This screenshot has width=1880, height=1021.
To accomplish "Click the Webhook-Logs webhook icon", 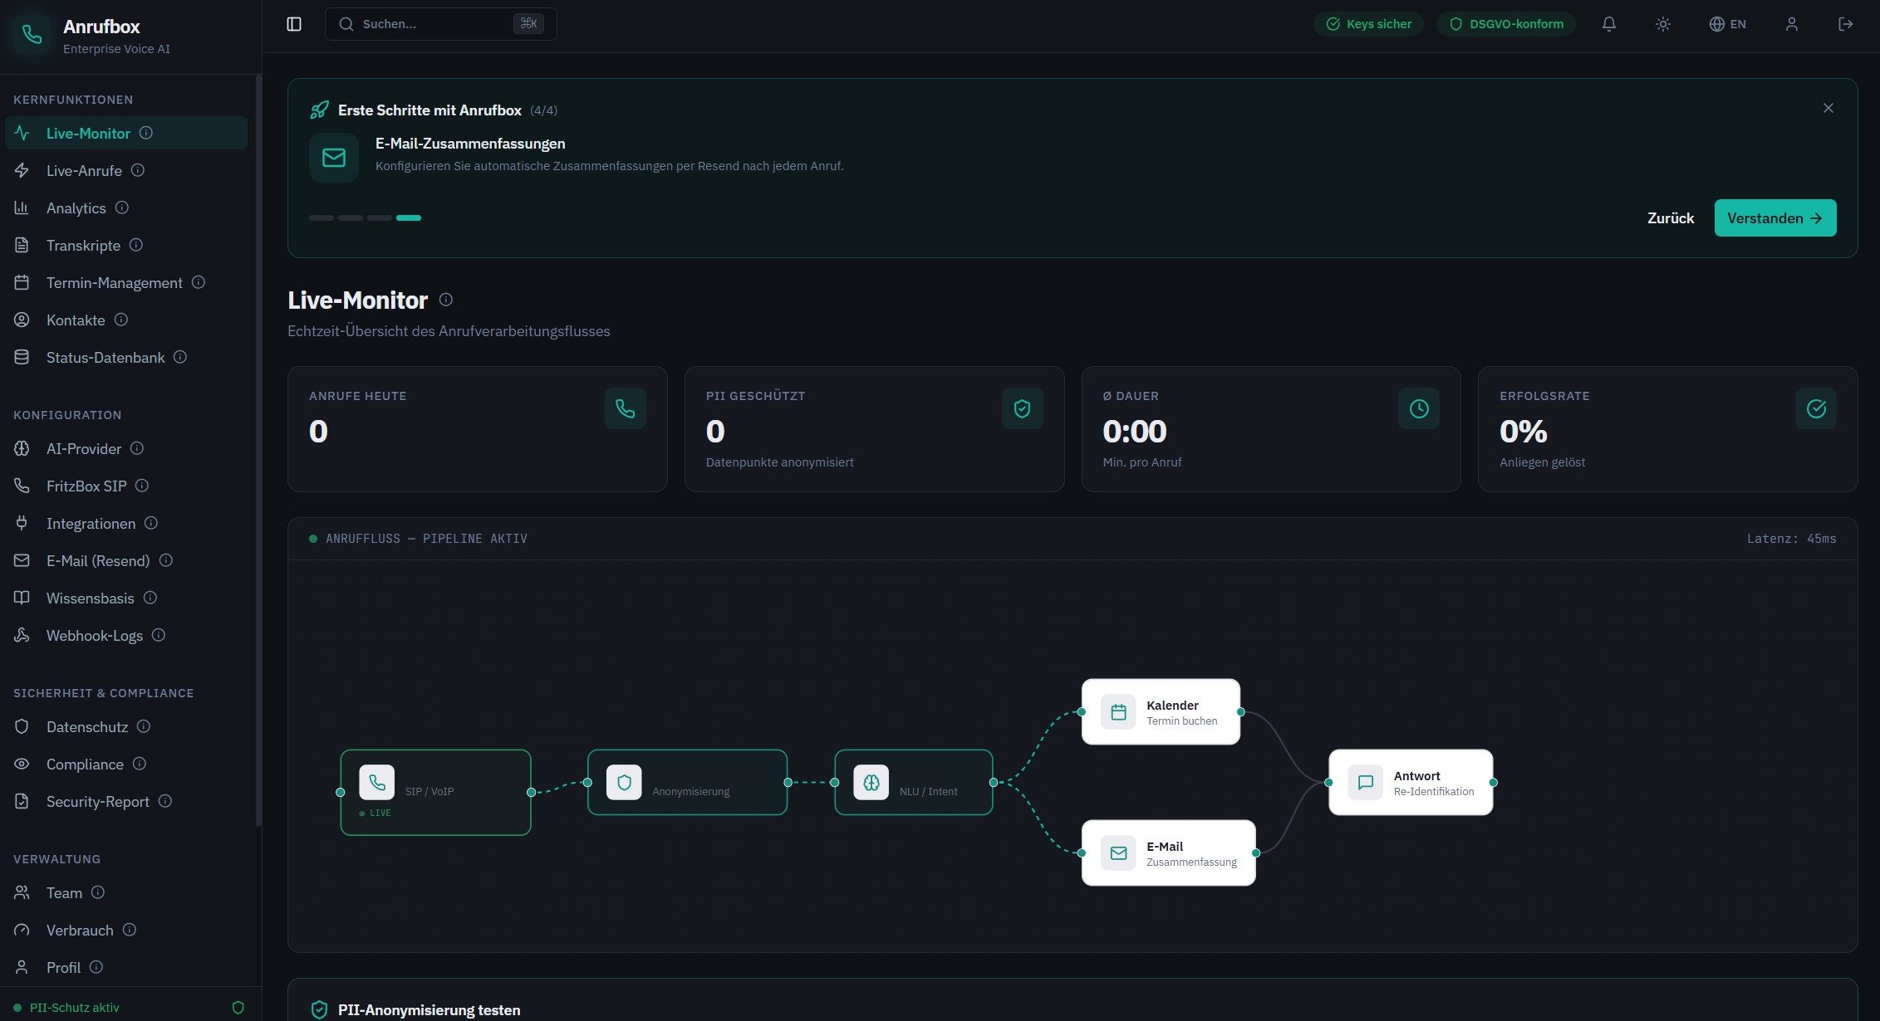I will [22, 635].
